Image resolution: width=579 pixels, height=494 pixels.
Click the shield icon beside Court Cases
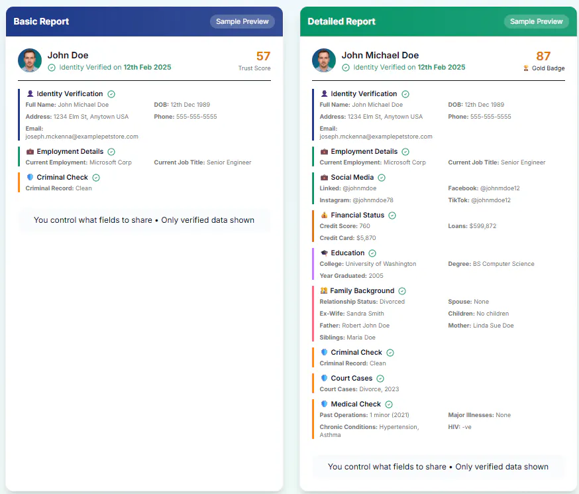click(324, 378)
